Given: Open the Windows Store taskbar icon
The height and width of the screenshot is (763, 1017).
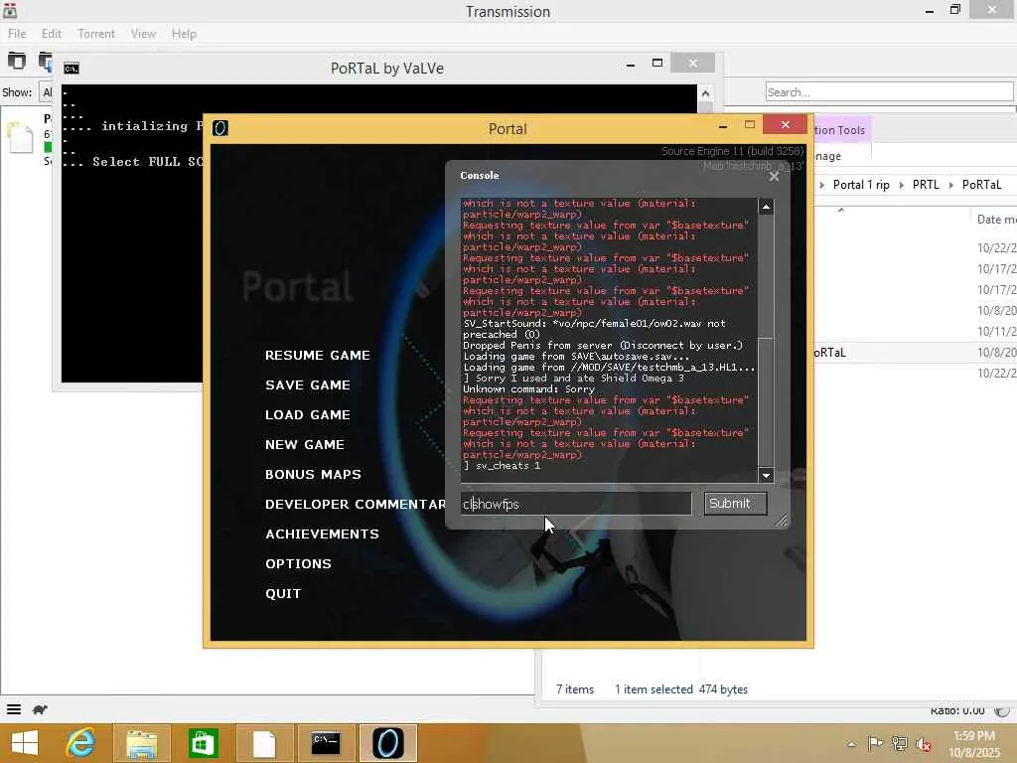Looking at the screenshot, I should (x=203, y=743).
